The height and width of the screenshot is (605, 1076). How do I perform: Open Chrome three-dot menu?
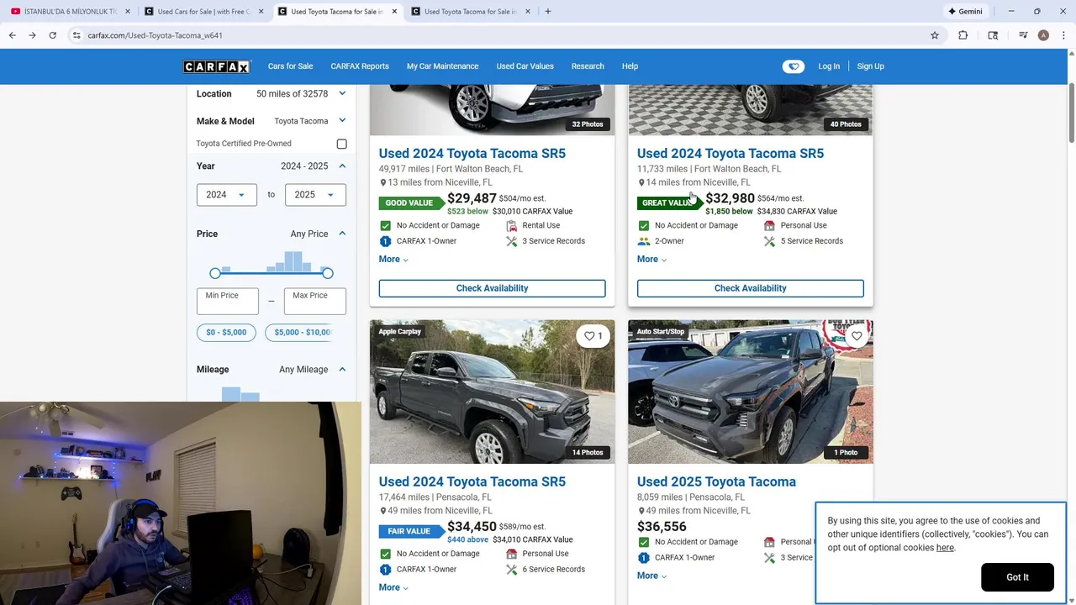1063,35
